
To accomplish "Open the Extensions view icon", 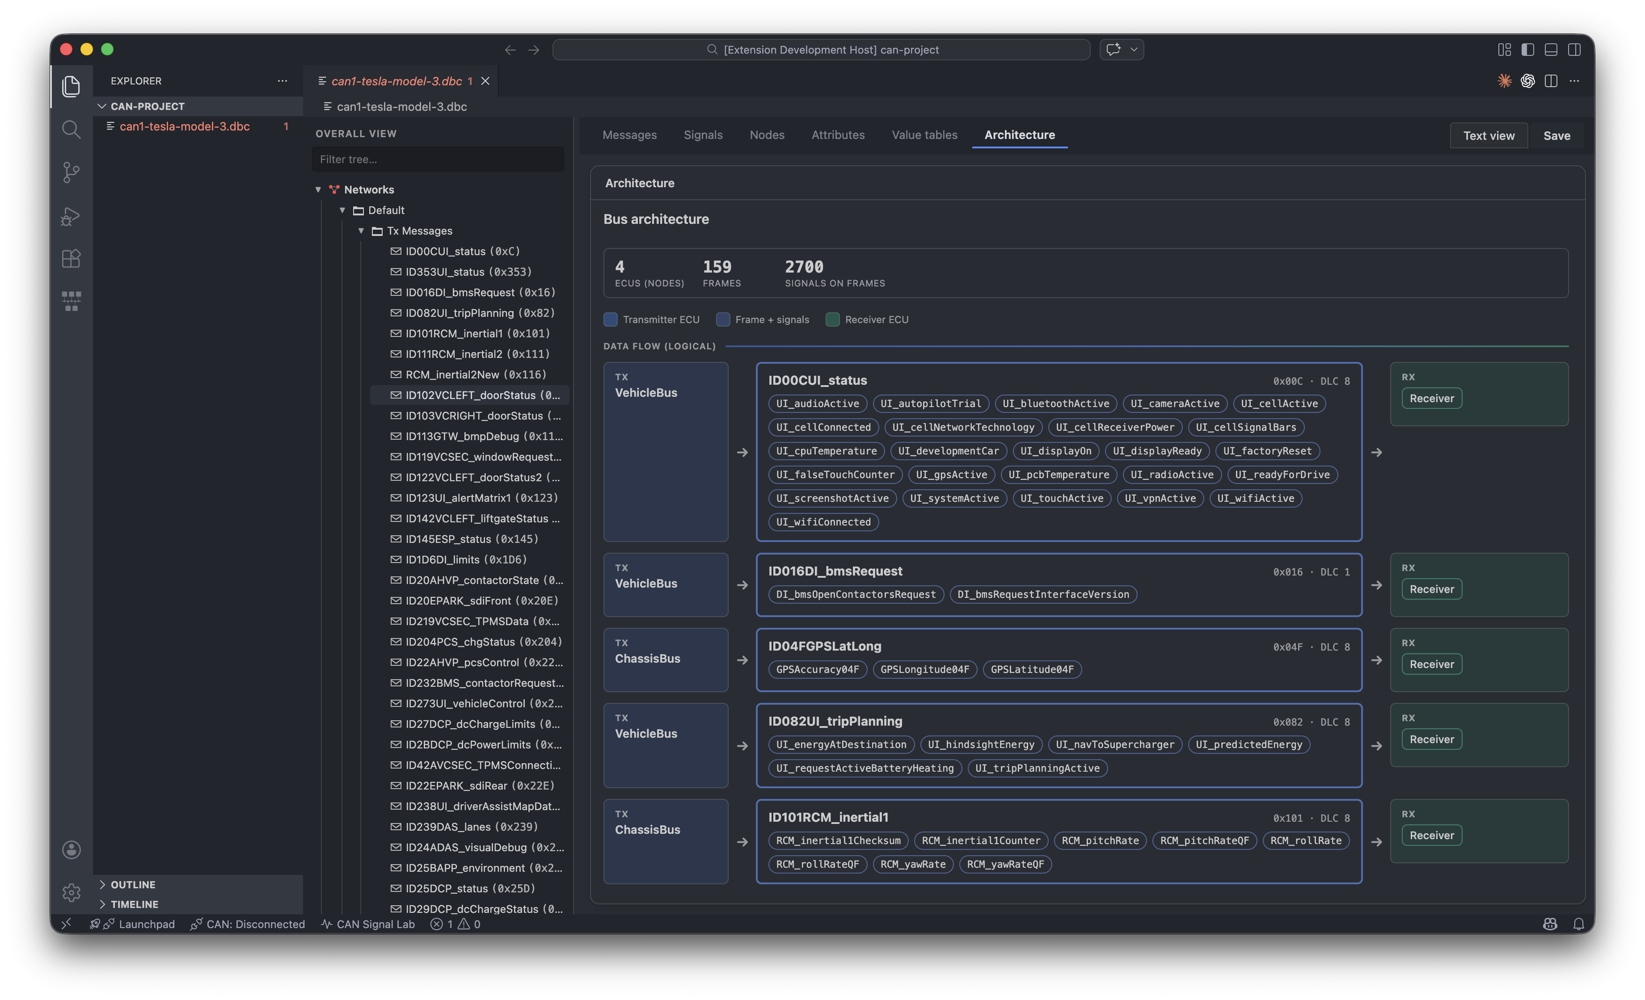I will pyautogui.click(x=71, y=258).
